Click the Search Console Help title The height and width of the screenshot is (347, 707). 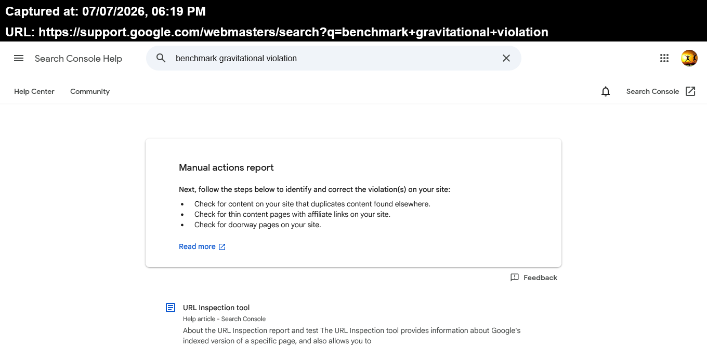tap(78, 59)
